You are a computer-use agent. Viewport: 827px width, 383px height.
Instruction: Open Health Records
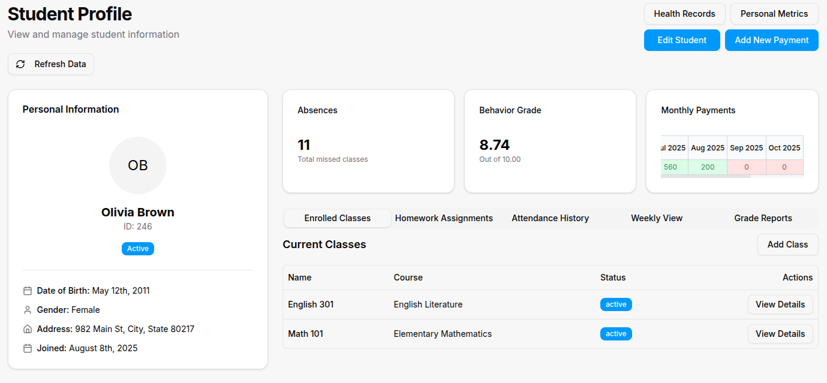click(684, 14)
